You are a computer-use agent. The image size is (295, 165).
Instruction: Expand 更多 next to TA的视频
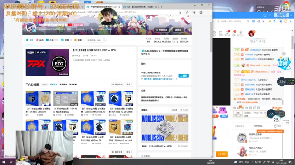(x=129, y=84)
